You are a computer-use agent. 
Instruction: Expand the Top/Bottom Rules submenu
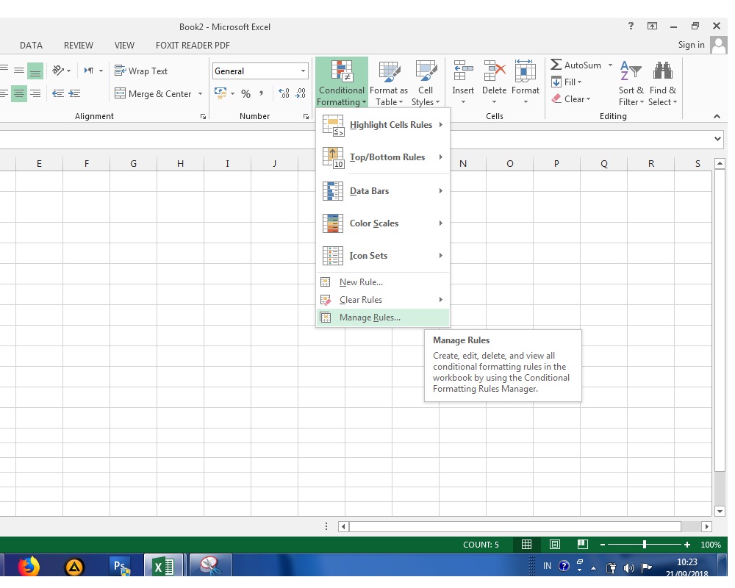(x=387, y=157)
